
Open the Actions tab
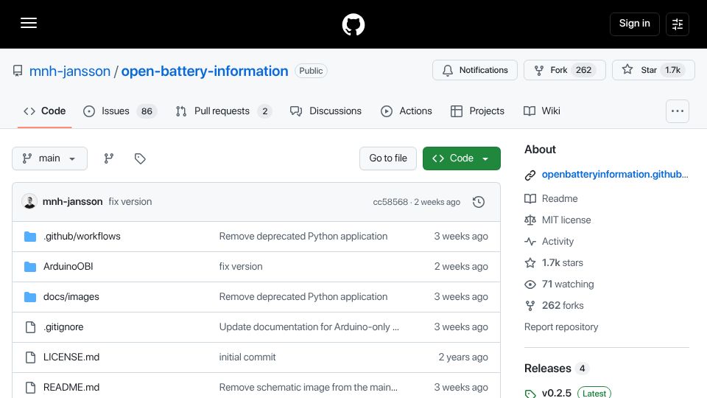click(407, 111)
